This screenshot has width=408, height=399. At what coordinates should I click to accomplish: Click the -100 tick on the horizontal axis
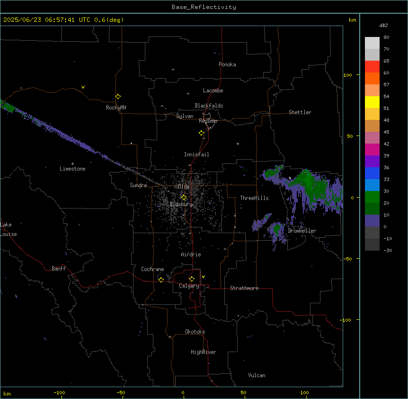tap(59, 392)
